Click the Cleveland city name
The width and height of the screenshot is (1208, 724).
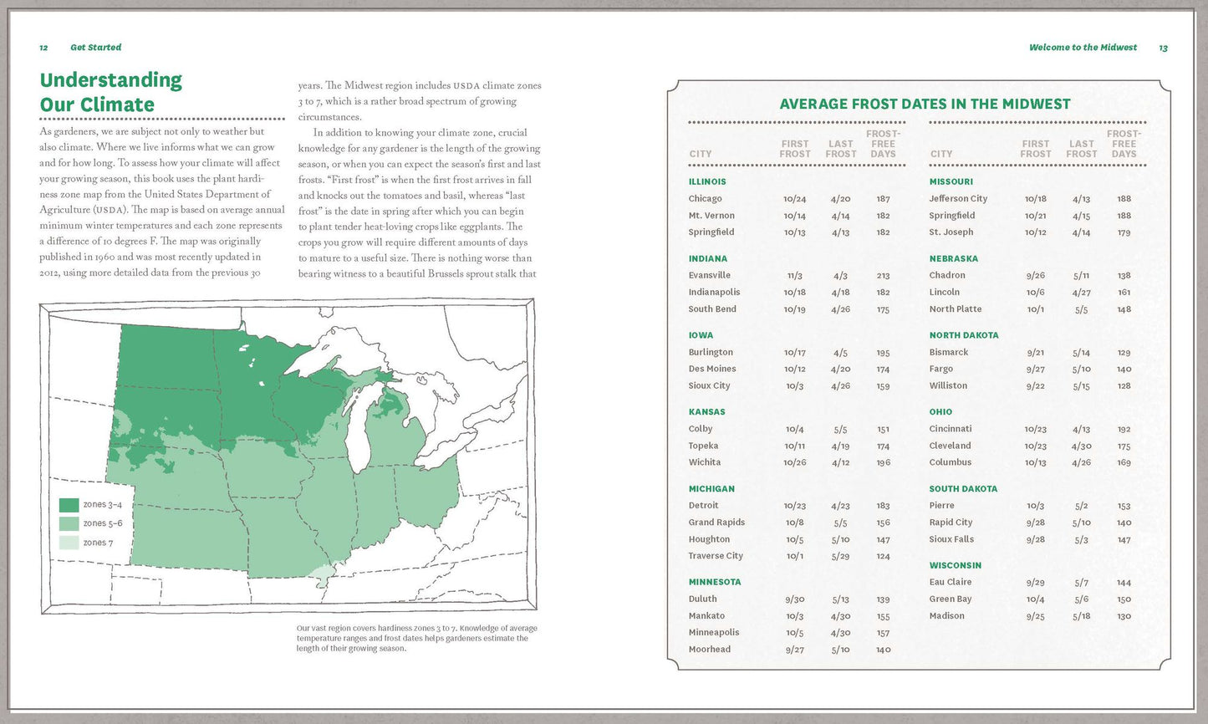[x=951, y=446]
